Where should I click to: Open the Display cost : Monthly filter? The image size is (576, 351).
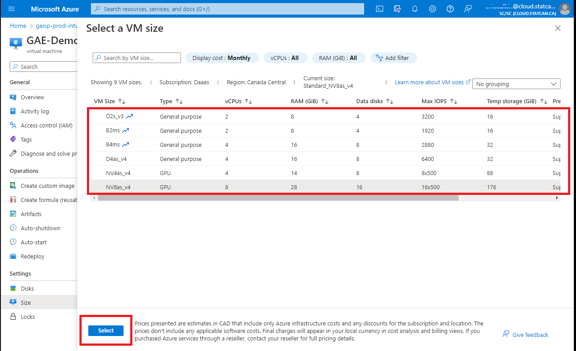point(222,58)
